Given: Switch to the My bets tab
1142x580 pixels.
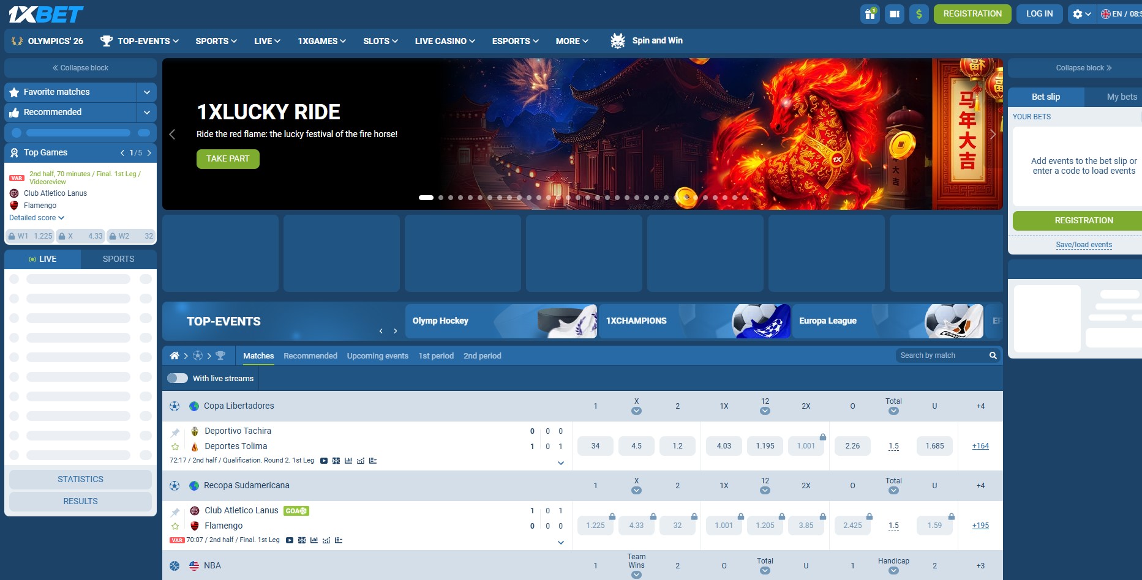Looking at the screenshot, I should [1121, 97].
